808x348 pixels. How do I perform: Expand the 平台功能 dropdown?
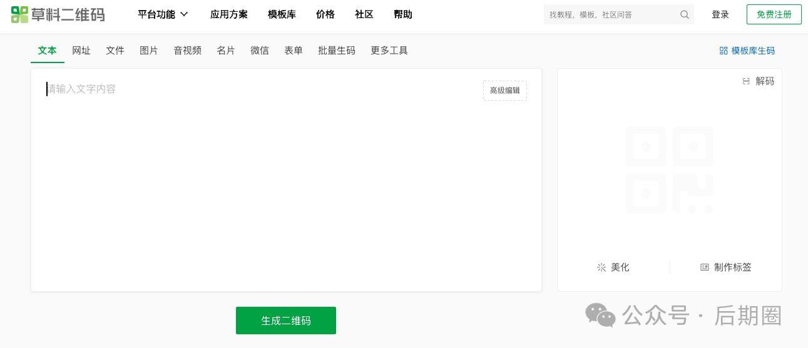pyautogui.click(x=163, y=14)
